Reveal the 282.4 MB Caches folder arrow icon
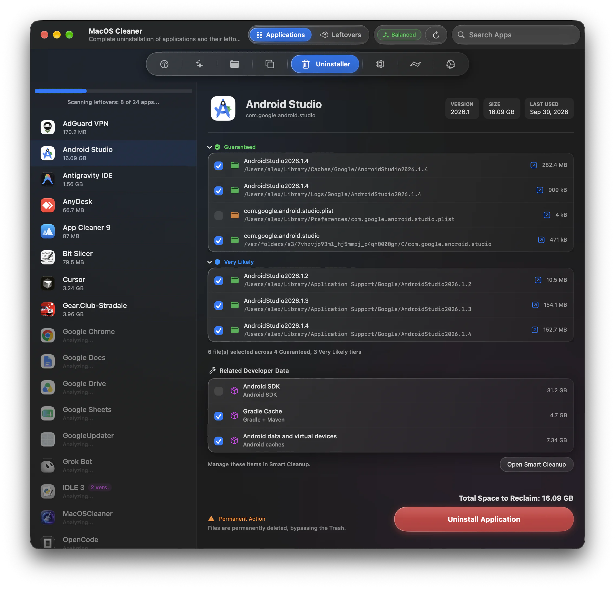The width and height of the screenshot is (615, 589). pos(534,165)
